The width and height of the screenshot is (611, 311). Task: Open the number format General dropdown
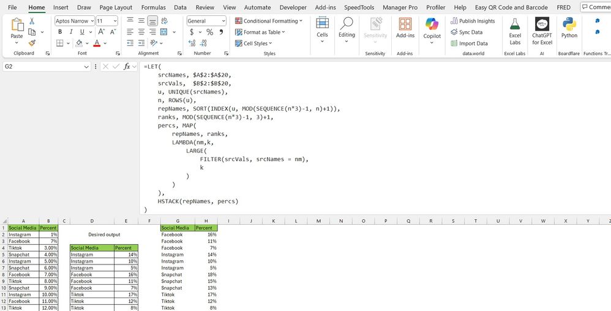[x=223, y=21]
